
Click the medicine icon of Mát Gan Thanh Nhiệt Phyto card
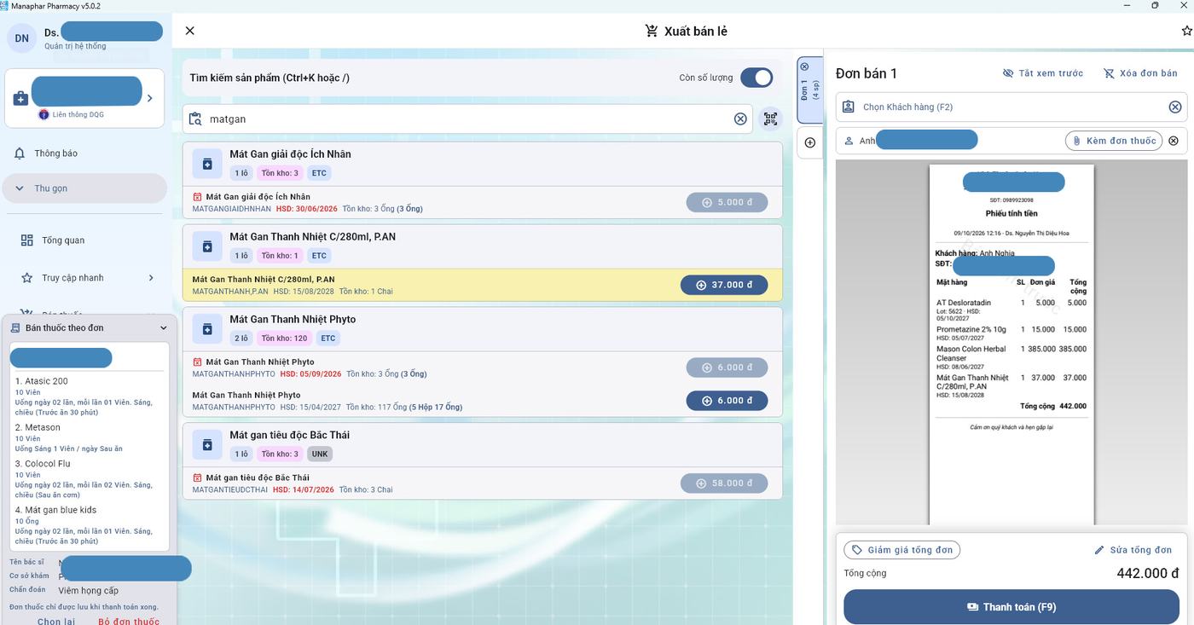(x=207, y=329)
